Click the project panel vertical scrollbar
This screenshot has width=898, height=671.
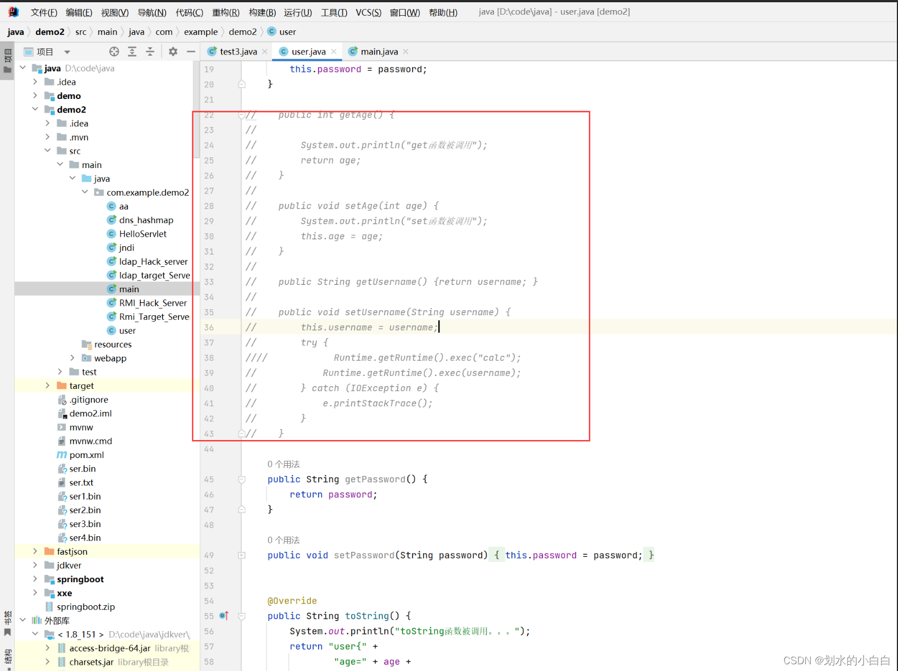point(196,110)
